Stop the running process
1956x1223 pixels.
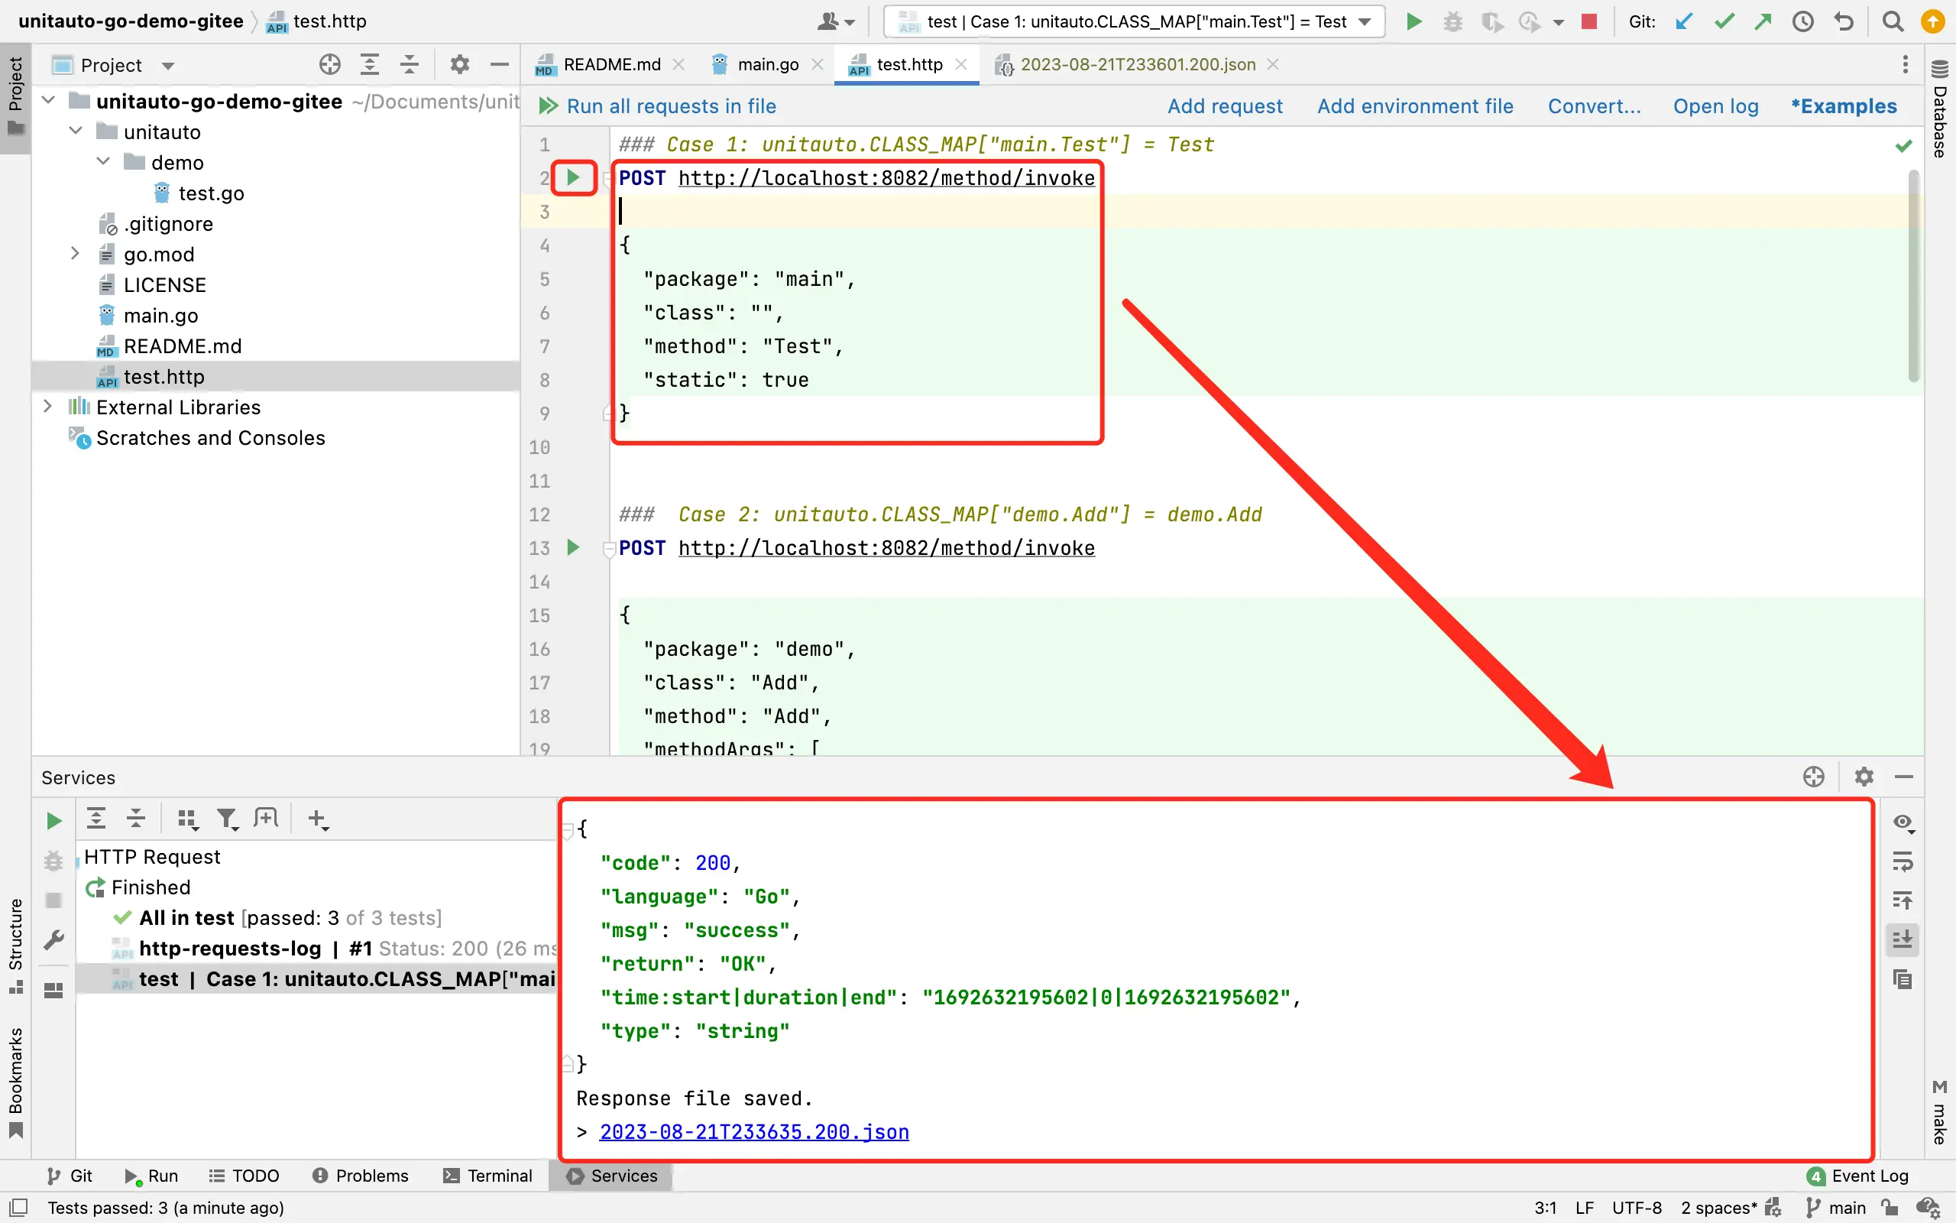click(1589, 22)
